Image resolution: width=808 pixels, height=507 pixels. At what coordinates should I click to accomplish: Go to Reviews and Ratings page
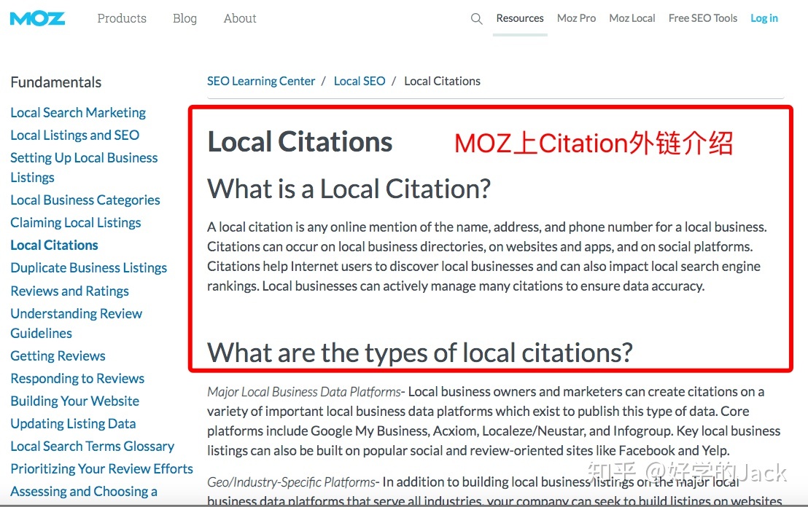pos(69,291)
